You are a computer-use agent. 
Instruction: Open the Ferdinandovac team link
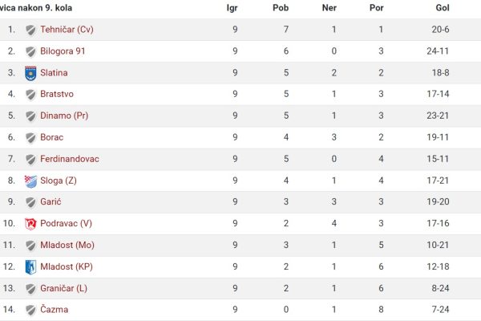pyautogui.click(x=70, y=159)
